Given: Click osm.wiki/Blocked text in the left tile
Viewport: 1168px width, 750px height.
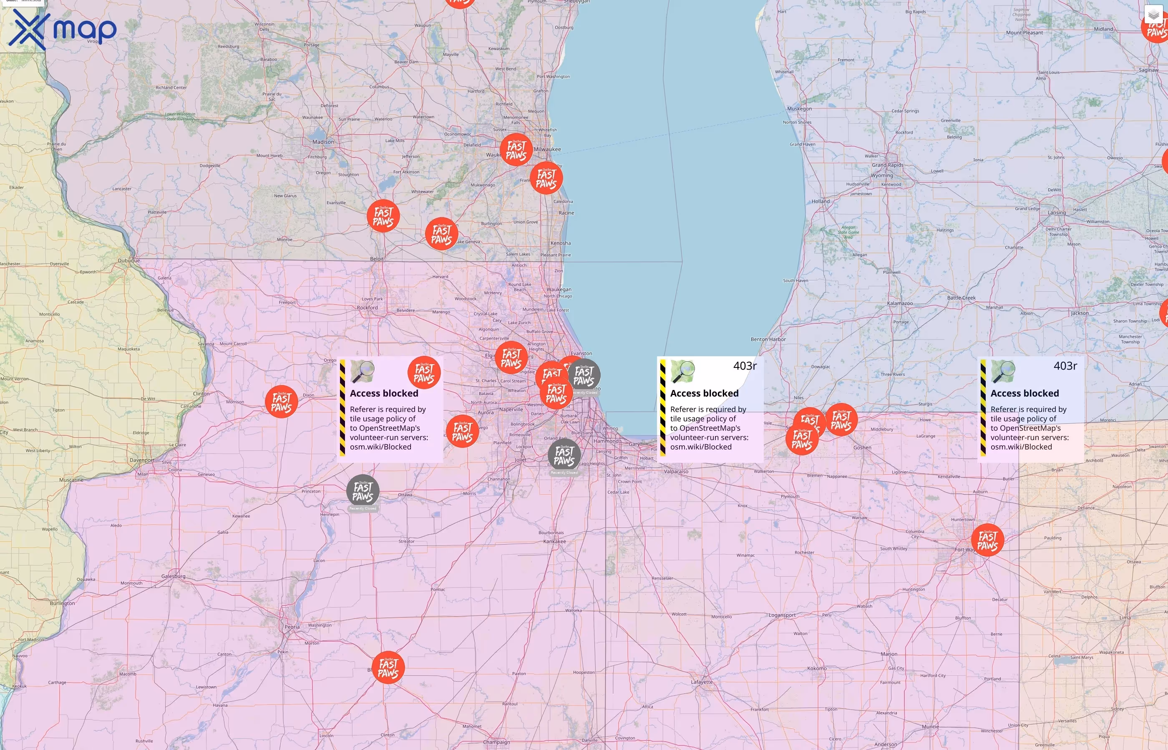Looking at the screenshot, I should (x=380, y=447).
